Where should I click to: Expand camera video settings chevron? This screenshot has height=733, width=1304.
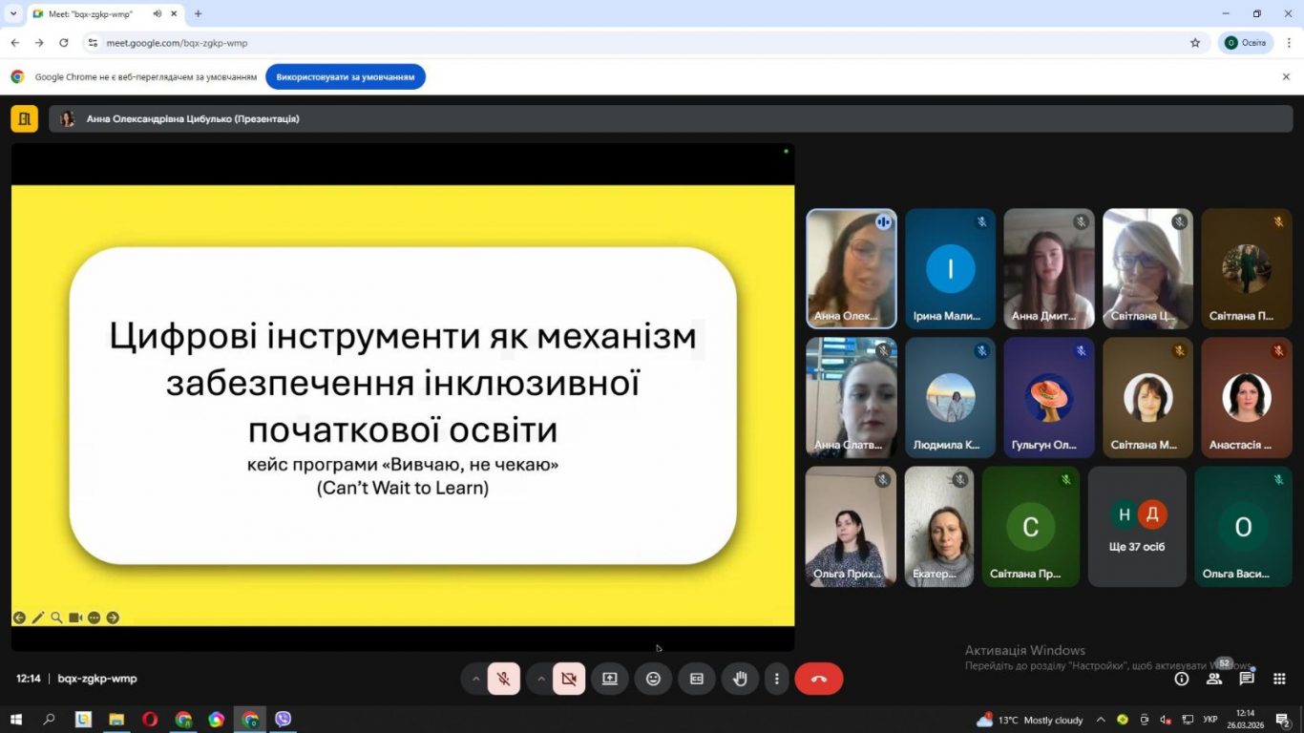pyautogui.click(x=541, y=679)
